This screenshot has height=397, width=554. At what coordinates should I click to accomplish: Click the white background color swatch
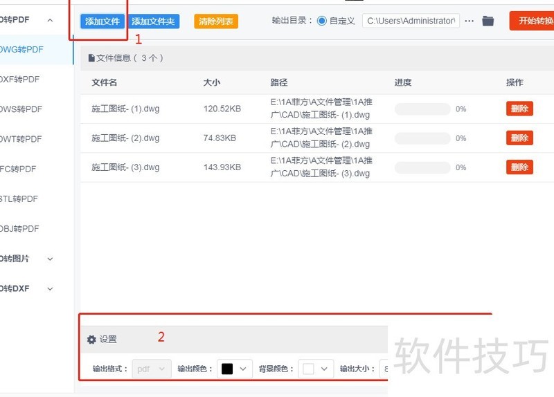click(x=308, y=369)
